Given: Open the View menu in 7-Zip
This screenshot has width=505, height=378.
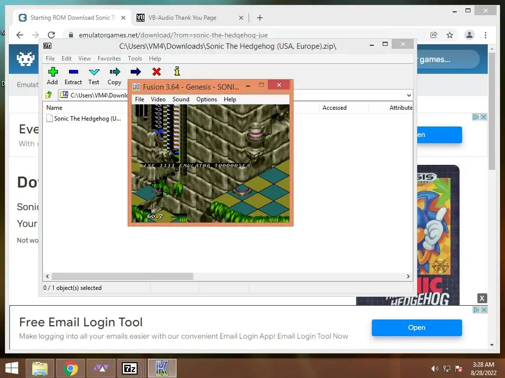Looking at the screenshot, I should [84, 59].
